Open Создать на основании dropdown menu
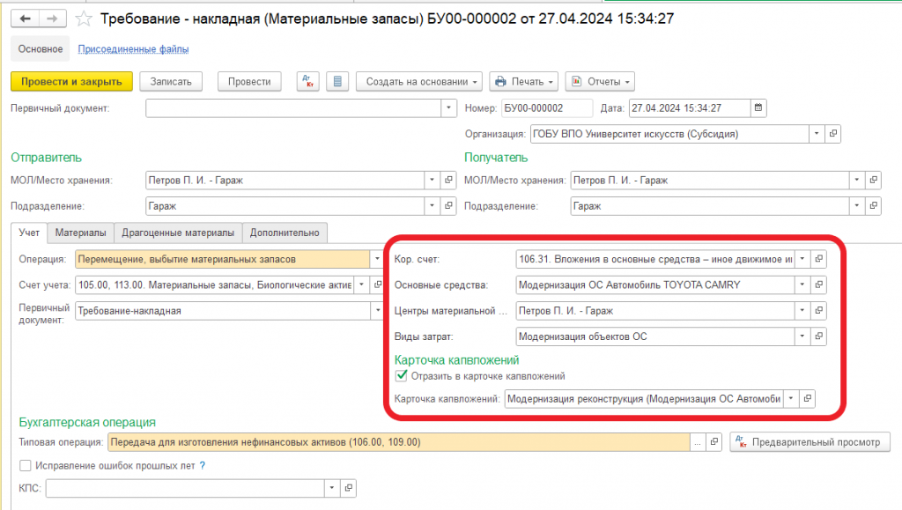Screen dimensions: 902x510 point(418,82)
